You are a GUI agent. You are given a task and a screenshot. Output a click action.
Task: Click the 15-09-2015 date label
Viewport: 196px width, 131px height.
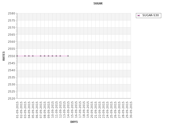(72, 110)
